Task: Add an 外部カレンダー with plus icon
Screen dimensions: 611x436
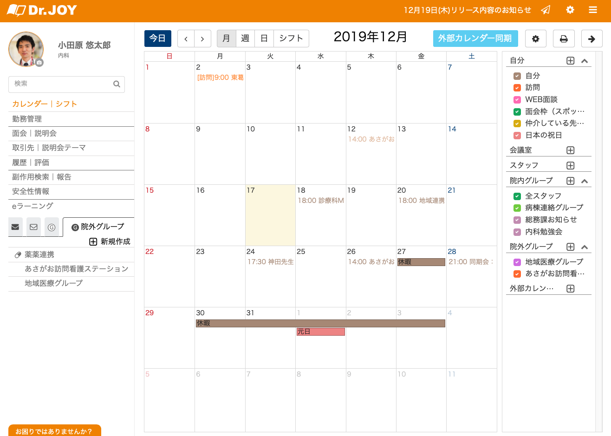Action: point(571,289)
